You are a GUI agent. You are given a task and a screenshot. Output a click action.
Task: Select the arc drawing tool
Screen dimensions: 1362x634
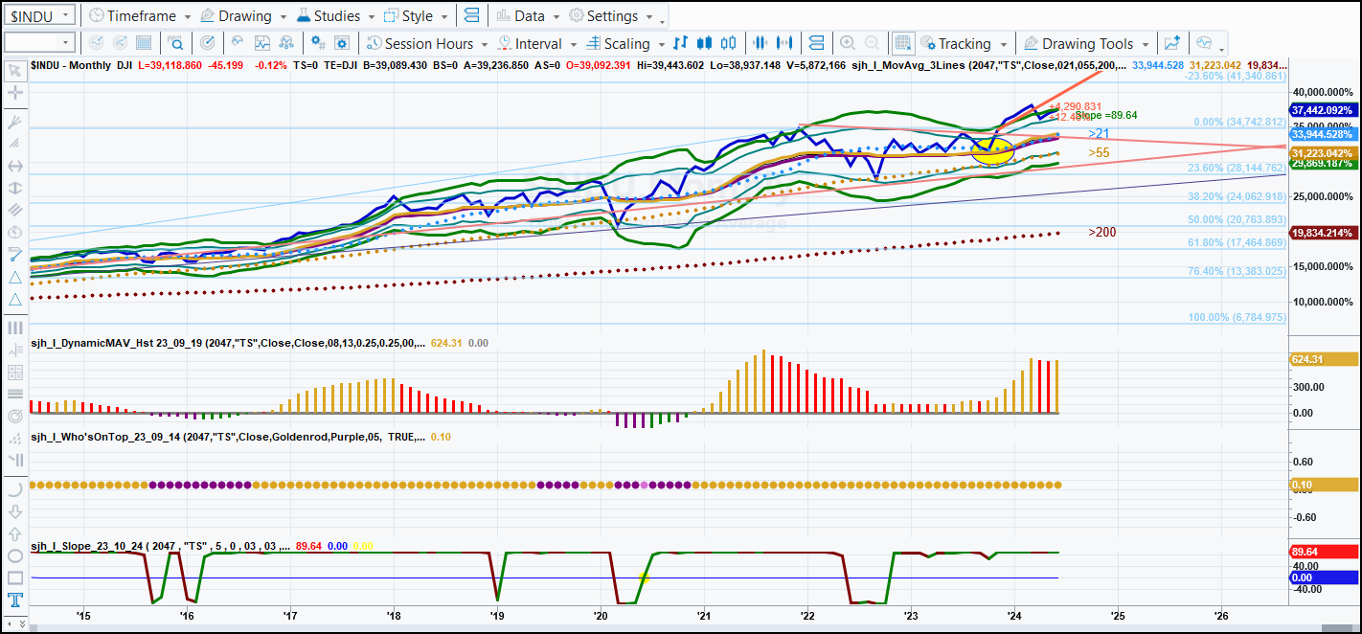pyautogui.click(x=14, y=487)
